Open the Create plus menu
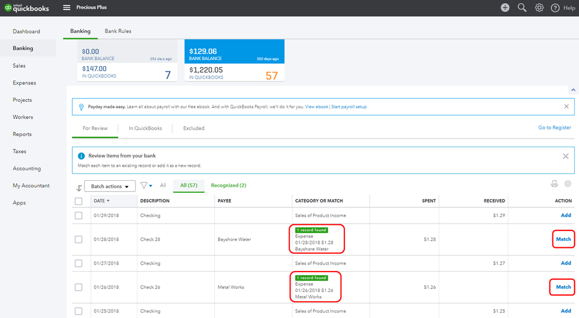Screen dimensions: 579x318 point(505,8)
